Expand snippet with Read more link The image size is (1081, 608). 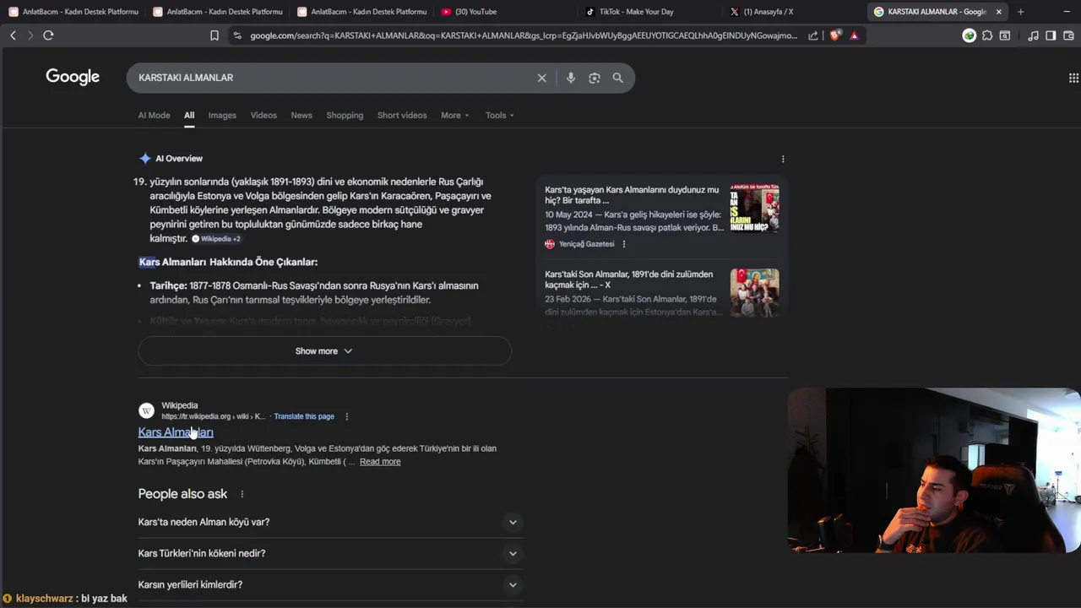coord(380,462)
